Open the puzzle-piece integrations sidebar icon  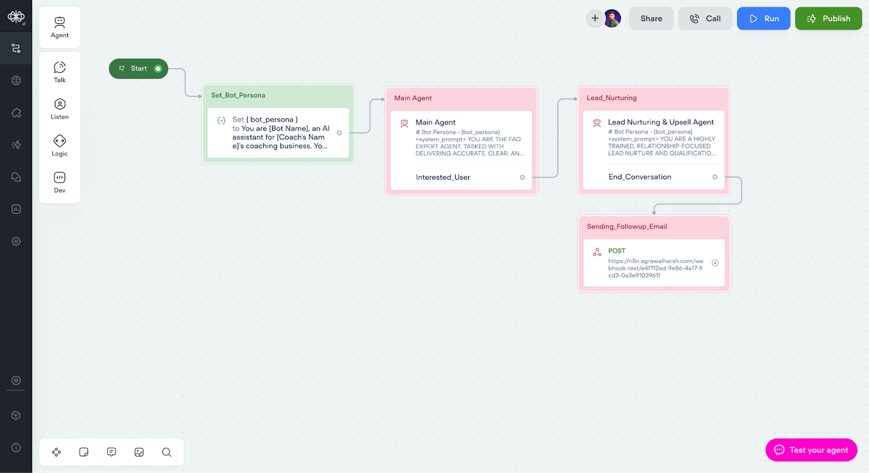[x=16, y=112]
